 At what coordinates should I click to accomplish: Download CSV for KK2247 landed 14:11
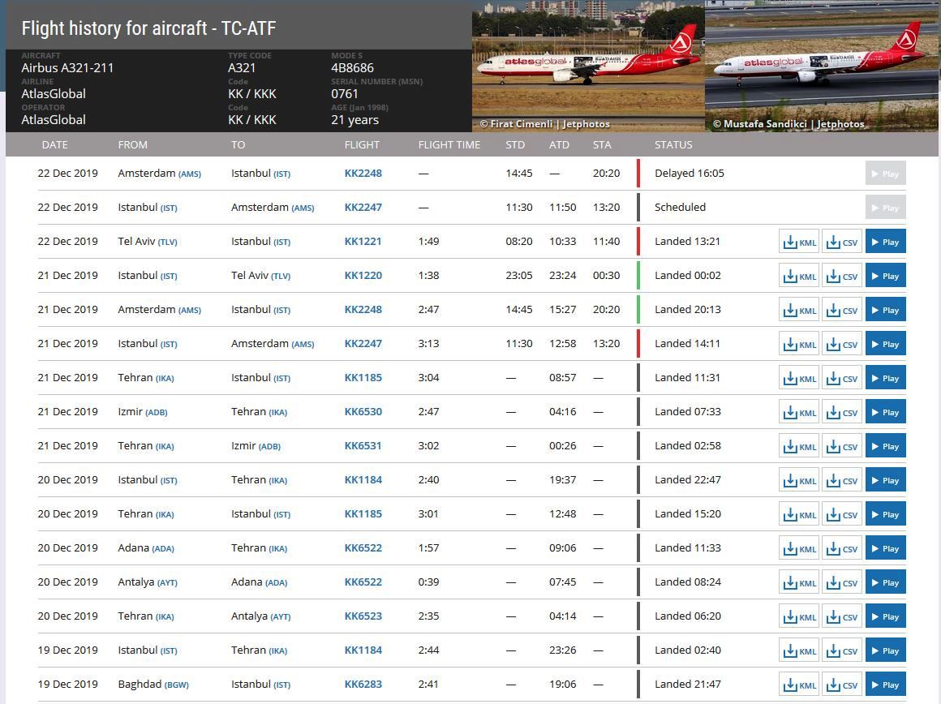click(x=842, y=344)
